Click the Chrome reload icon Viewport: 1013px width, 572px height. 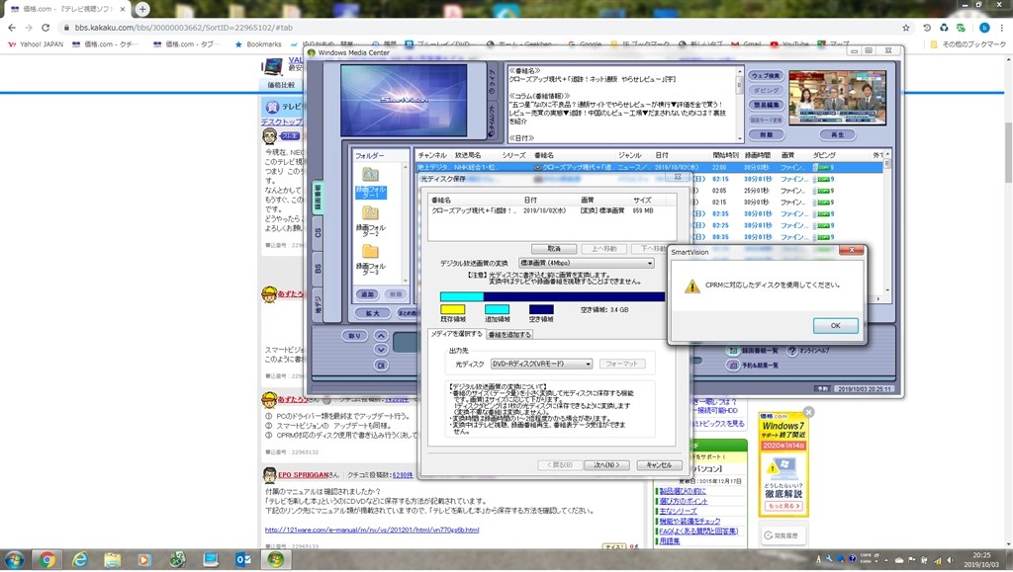pyautogui.click(x=46, y=28)
